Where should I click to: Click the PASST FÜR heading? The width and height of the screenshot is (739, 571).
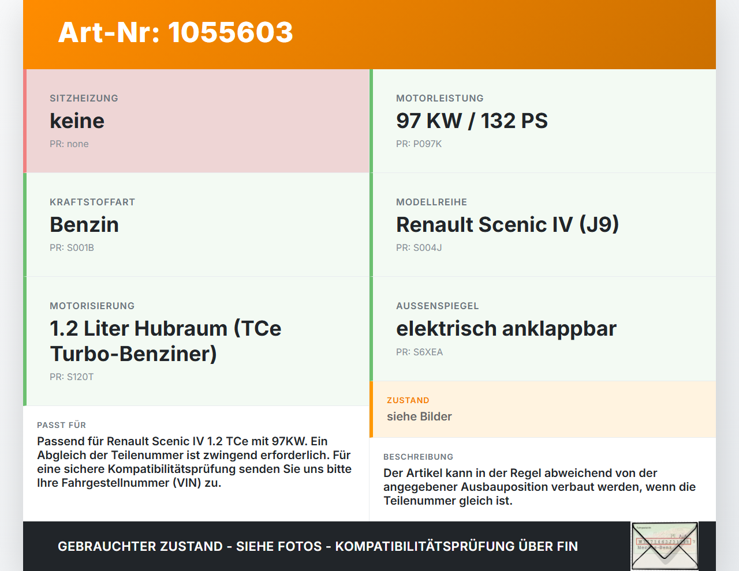[x=61, y=425]
